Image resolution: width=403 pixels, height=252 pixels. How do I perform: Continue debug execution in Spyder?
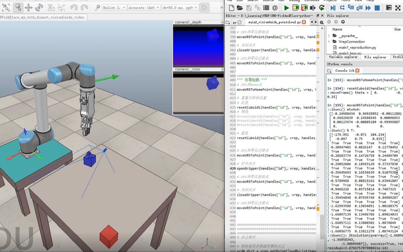(x=368, y=8)
